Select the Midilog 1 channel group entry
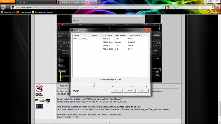Screen dimensions: 221x124 pyautogui.click(x=106, y=39)
